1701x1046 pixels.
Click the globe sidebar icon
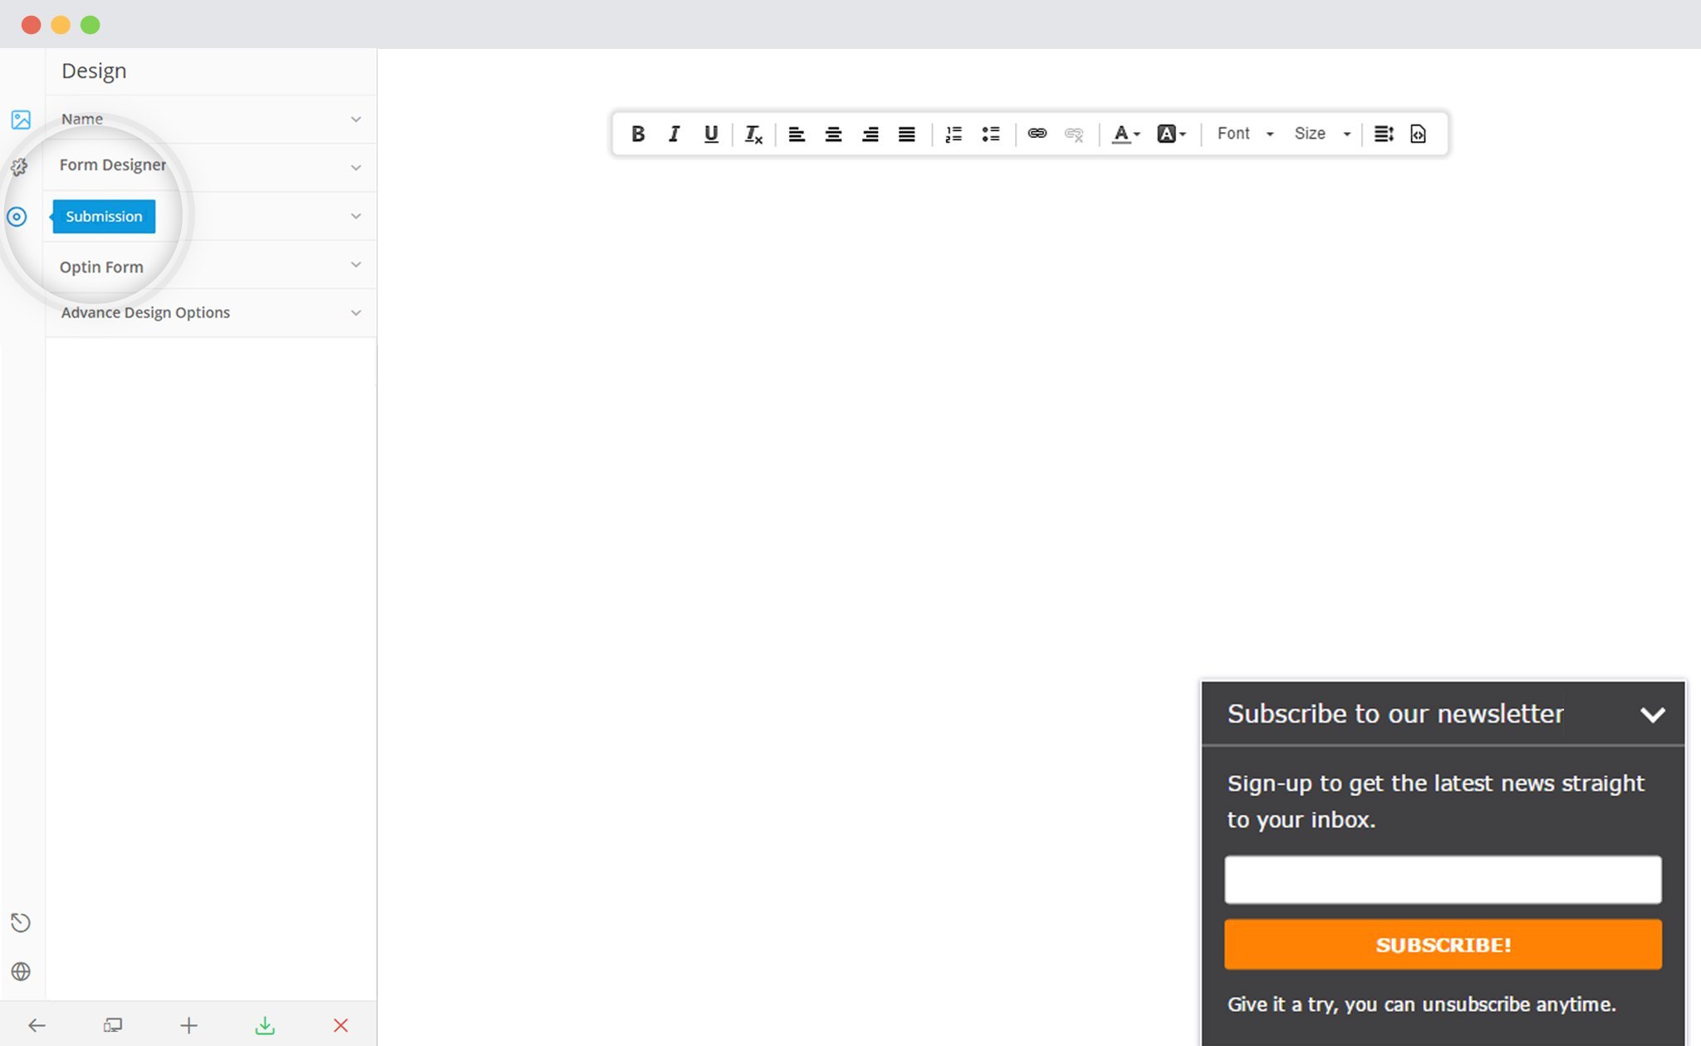21,971
